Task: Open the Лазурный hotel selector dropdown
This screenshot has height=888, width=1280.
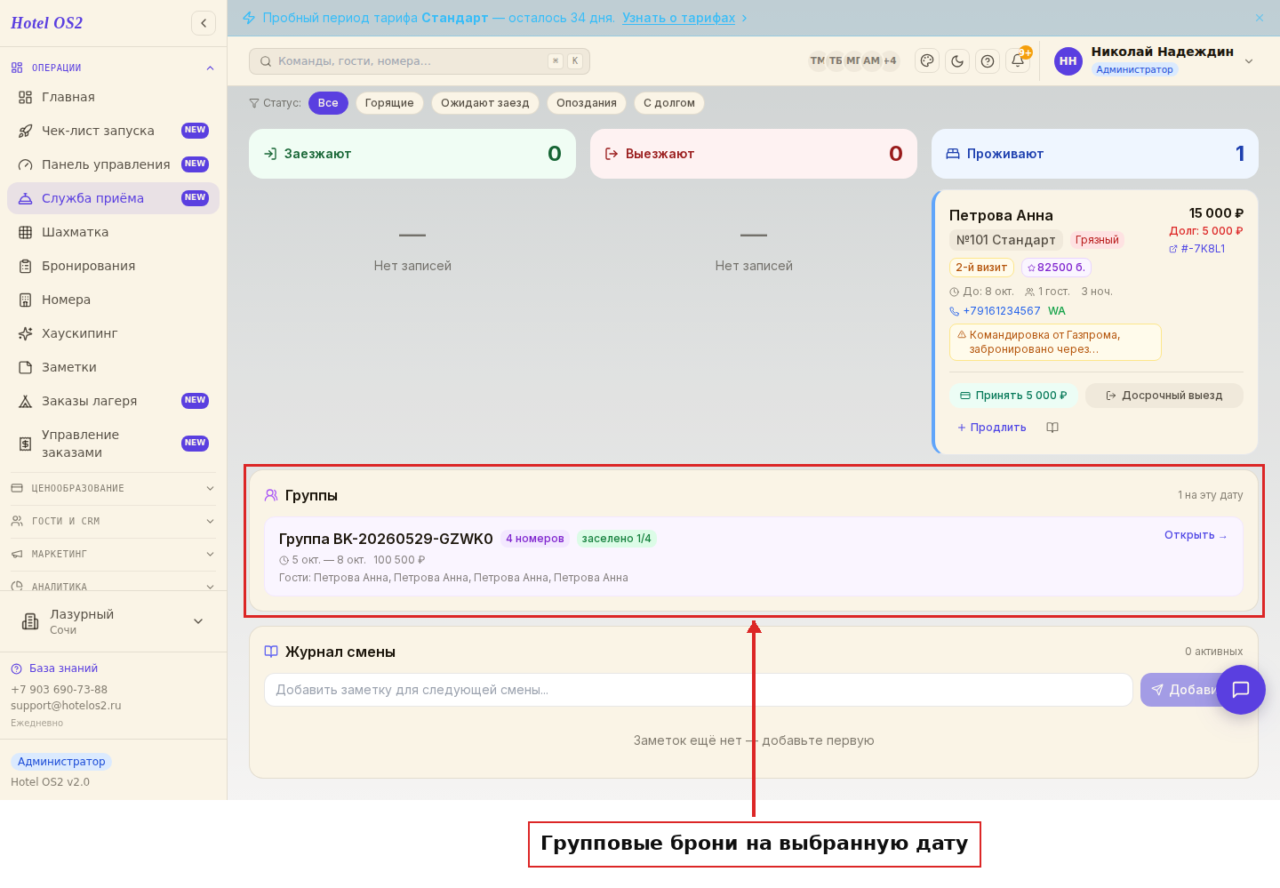Action: tap(113, 621)
